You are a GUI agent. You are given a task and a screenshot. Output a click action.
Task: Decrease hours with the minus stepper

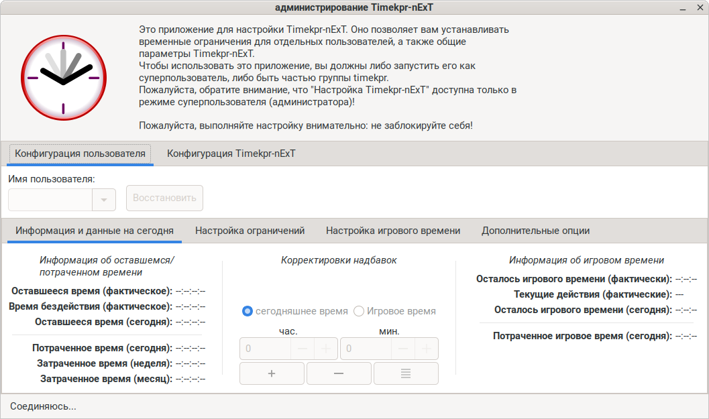[303, 349]
